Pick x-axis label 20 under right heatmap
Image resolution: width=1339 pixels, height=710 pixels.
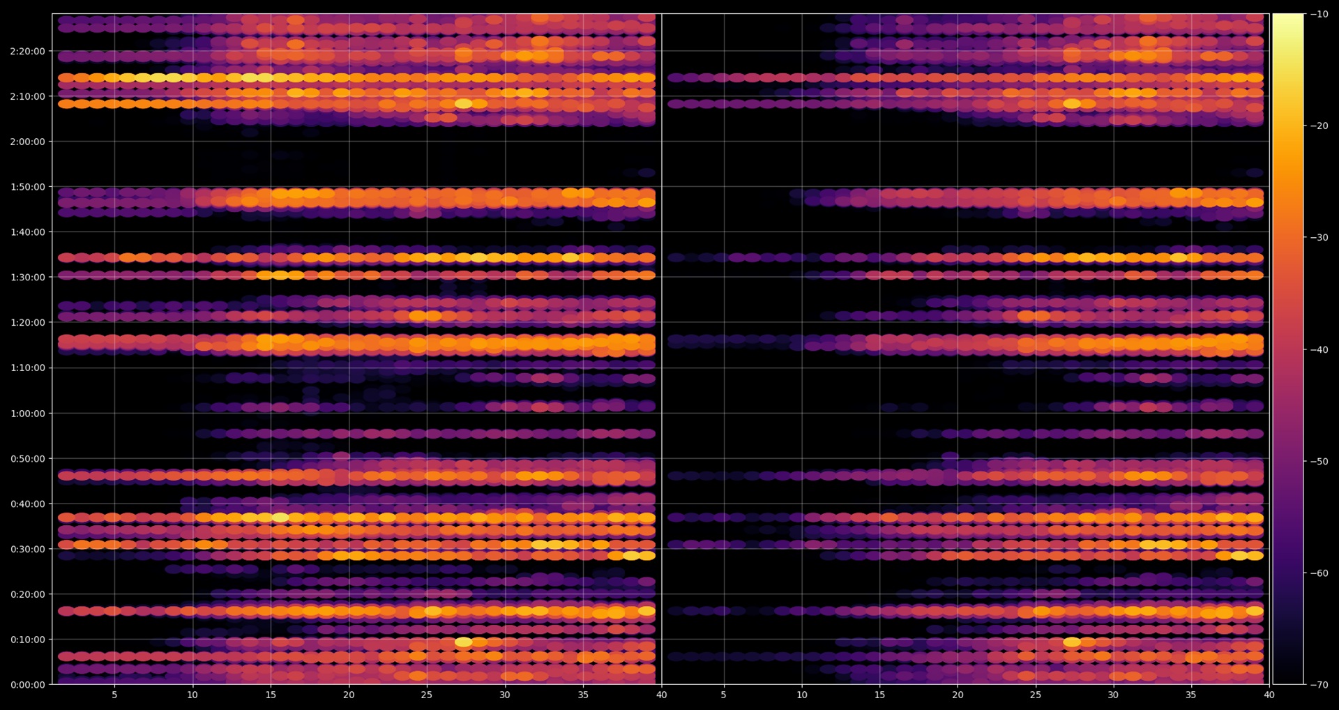(958, 695)
